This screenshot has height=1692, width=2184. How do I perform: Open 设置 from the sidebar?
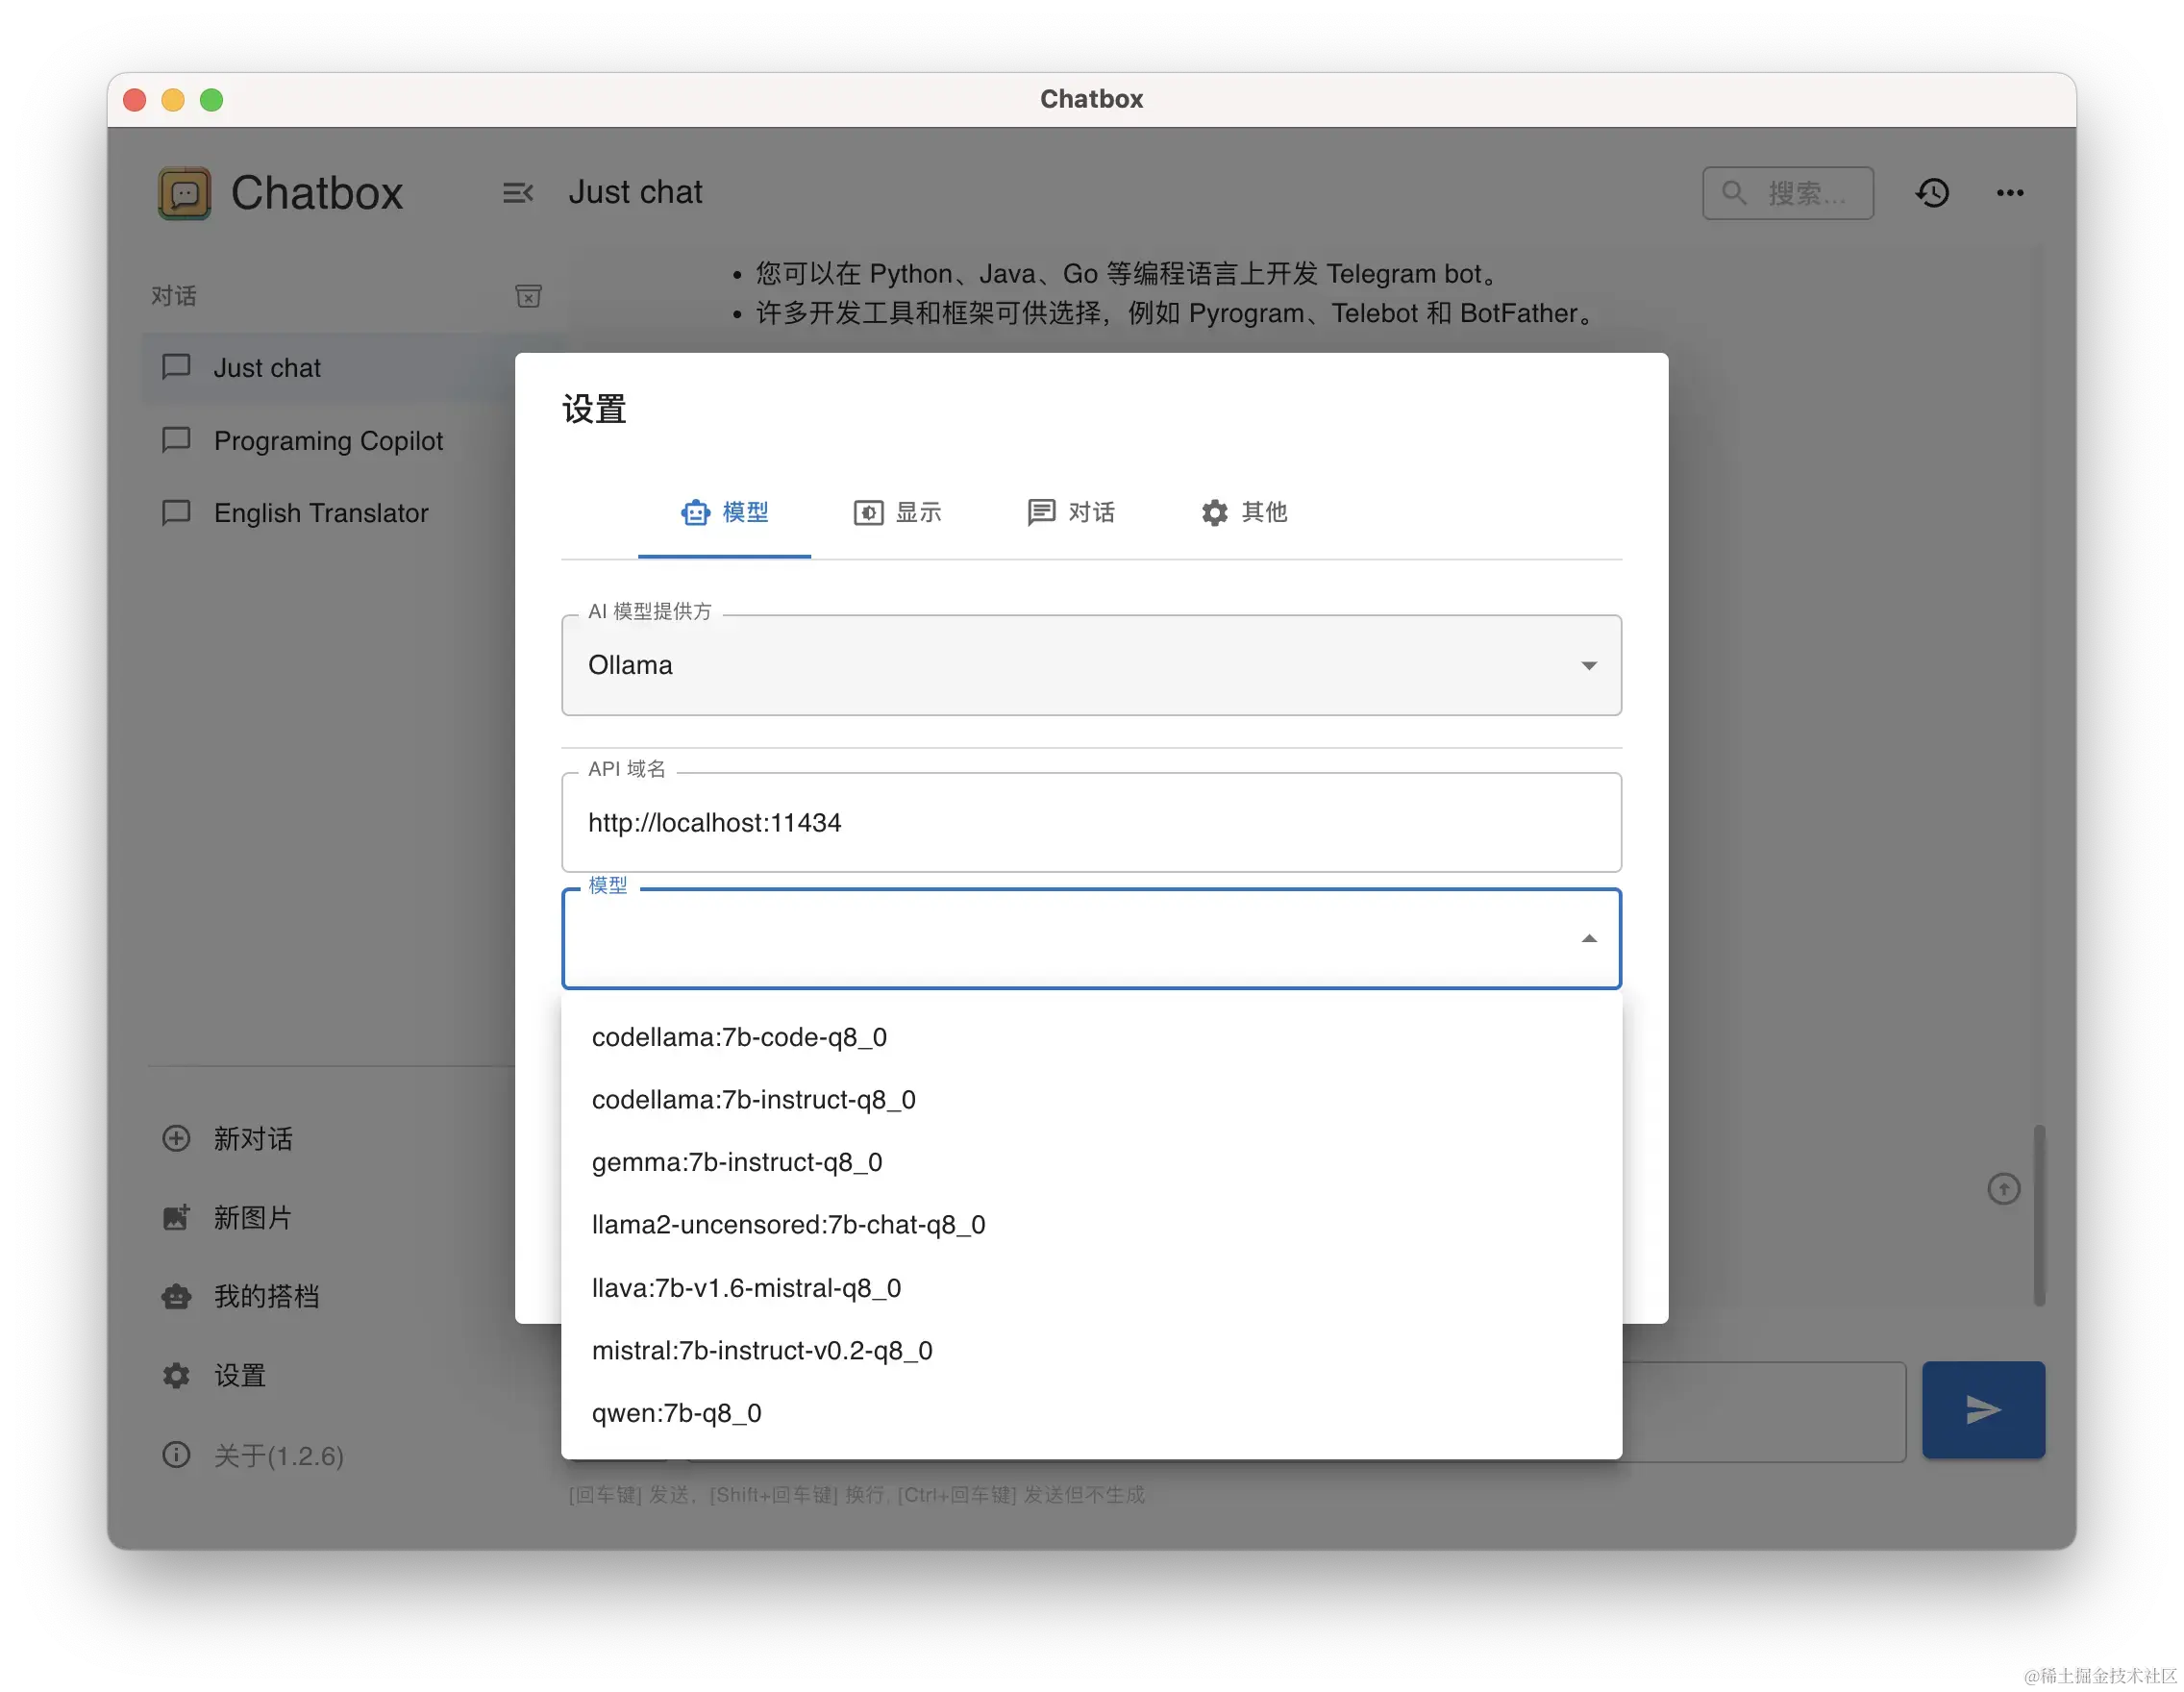point(330,1375)
